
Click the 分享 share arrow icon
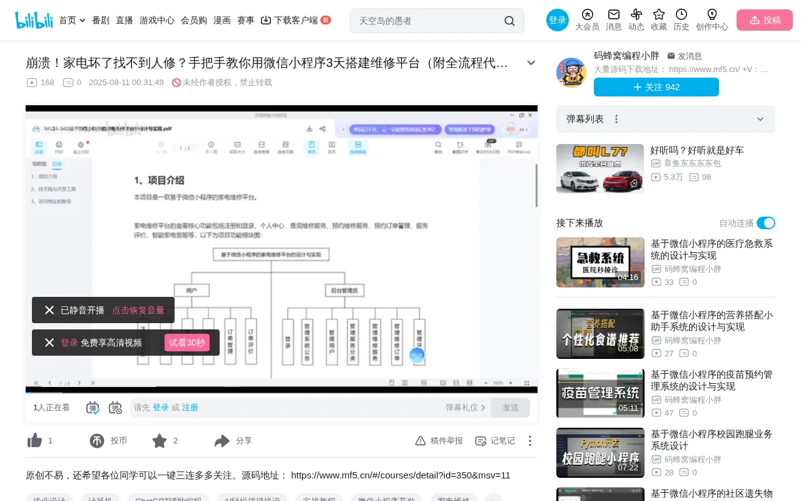coord(222,441)
